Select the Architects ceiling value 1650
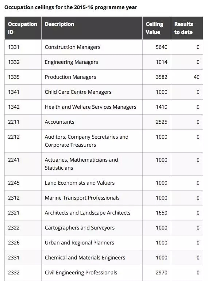Viewport: 208px width, 281px height. tap(161, 213)
